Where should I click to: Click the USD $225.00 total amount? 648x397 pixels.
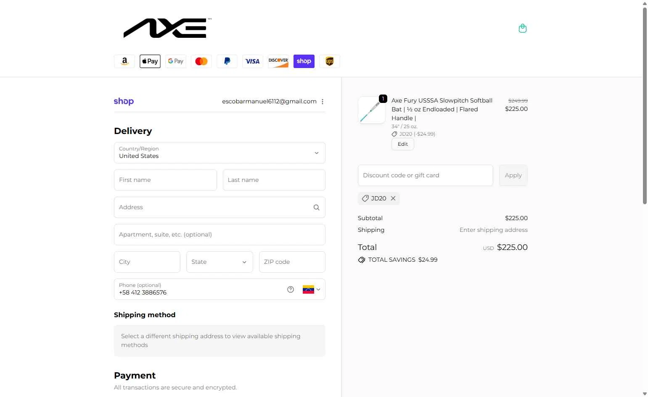[505, 247]
